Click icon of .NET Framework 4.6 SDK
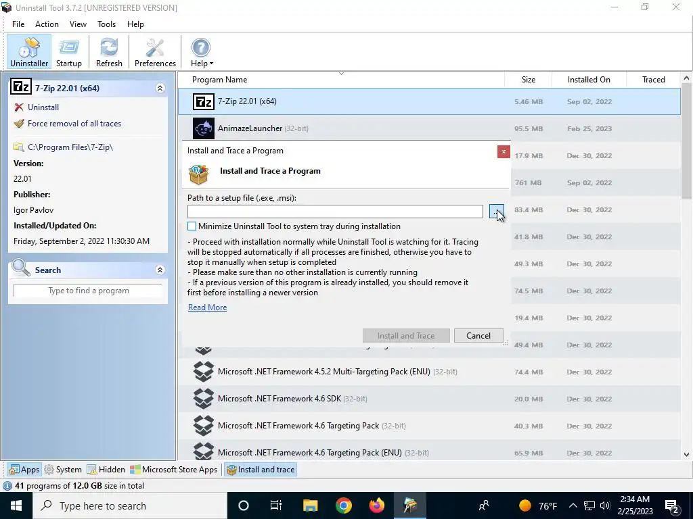 [203, 399]
